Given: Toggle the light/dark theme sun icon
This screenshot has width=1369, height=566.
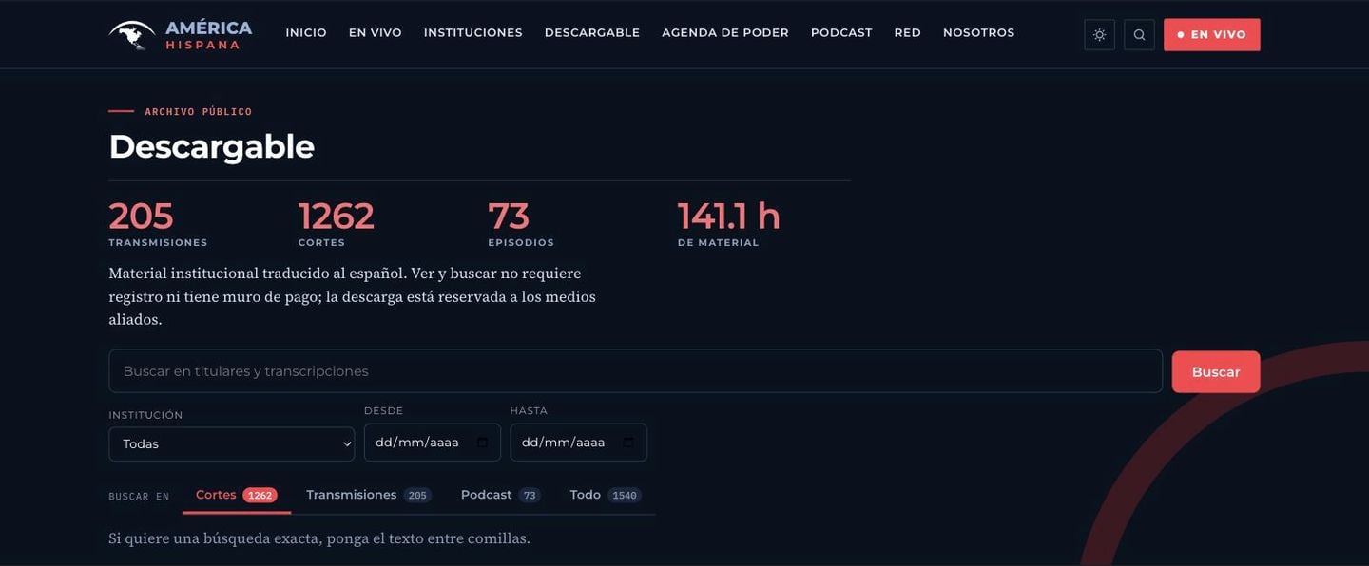Looking at the screenshot, I should [1099, 34].
